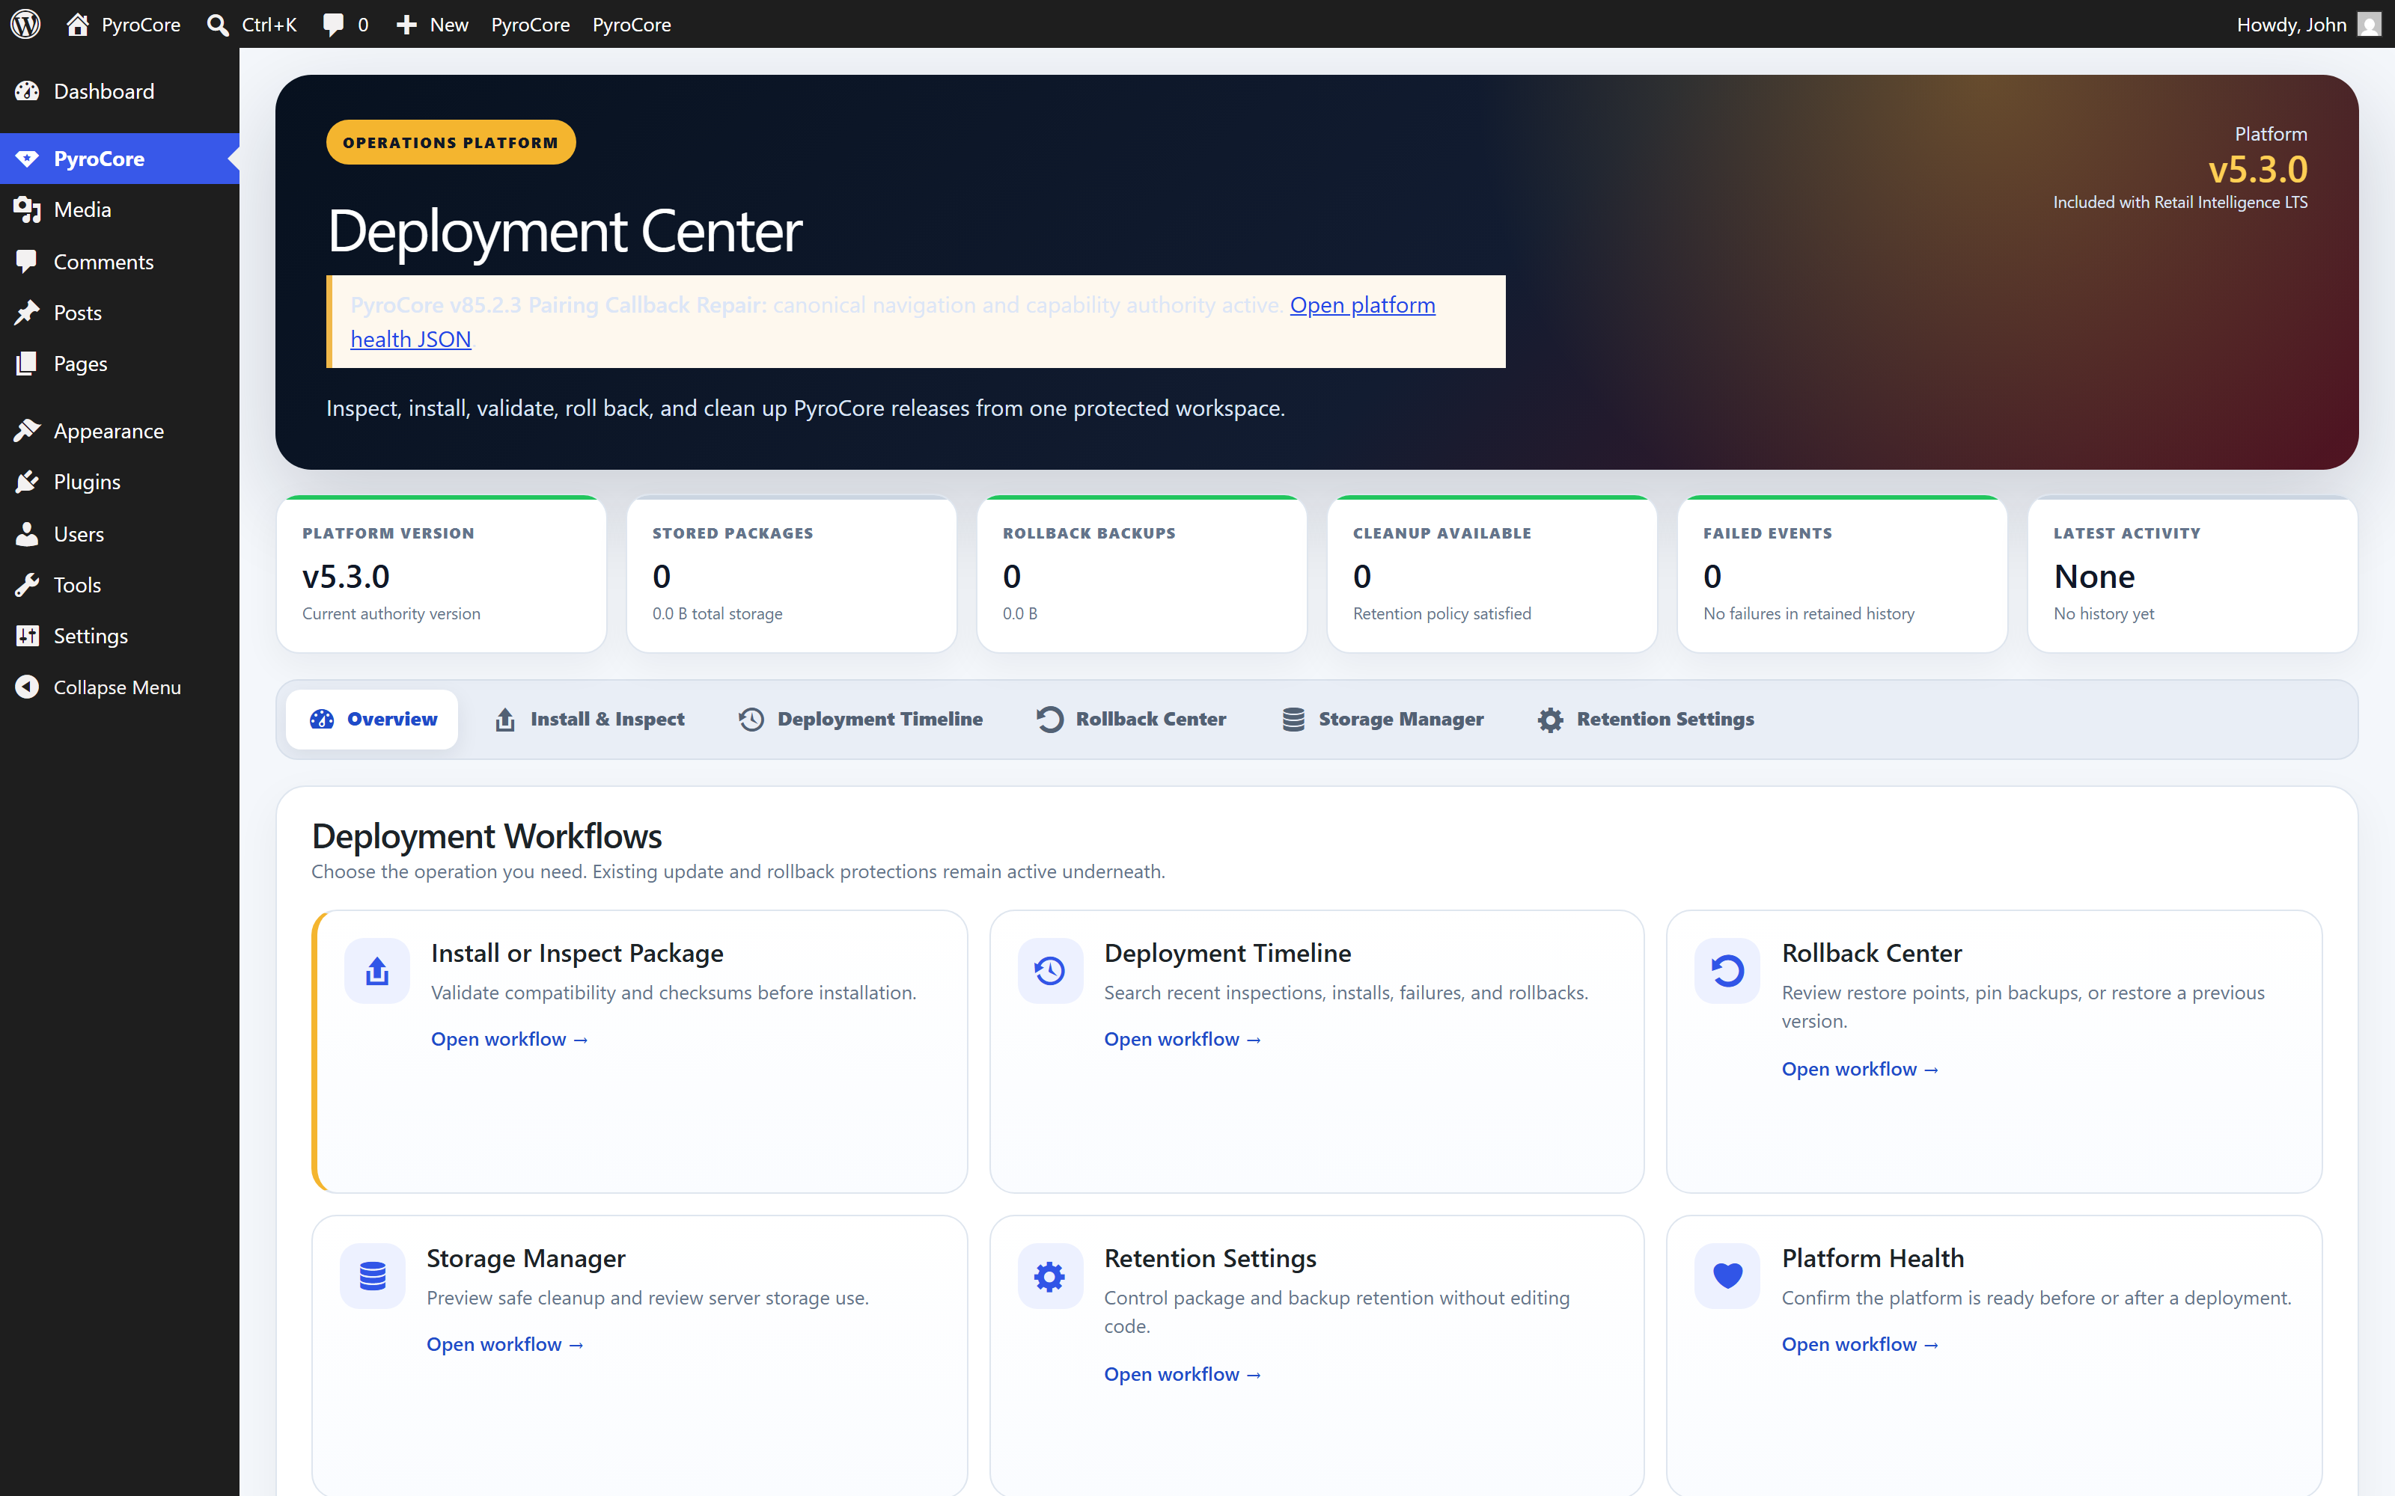Click the Latest Activity None card
Viewport: 2395px width, 1496px height.
point(2193,574)
